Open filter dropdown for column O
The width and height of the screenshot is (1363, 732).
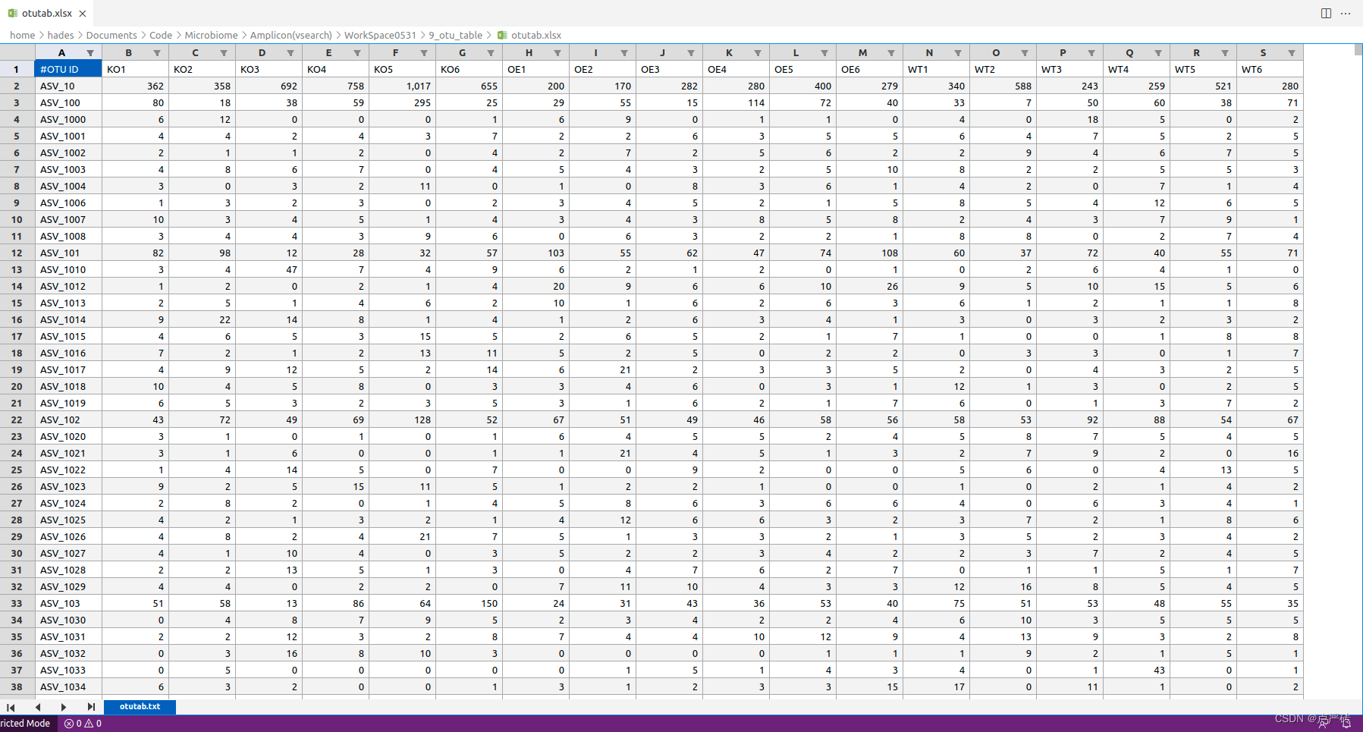(1025, 53)
